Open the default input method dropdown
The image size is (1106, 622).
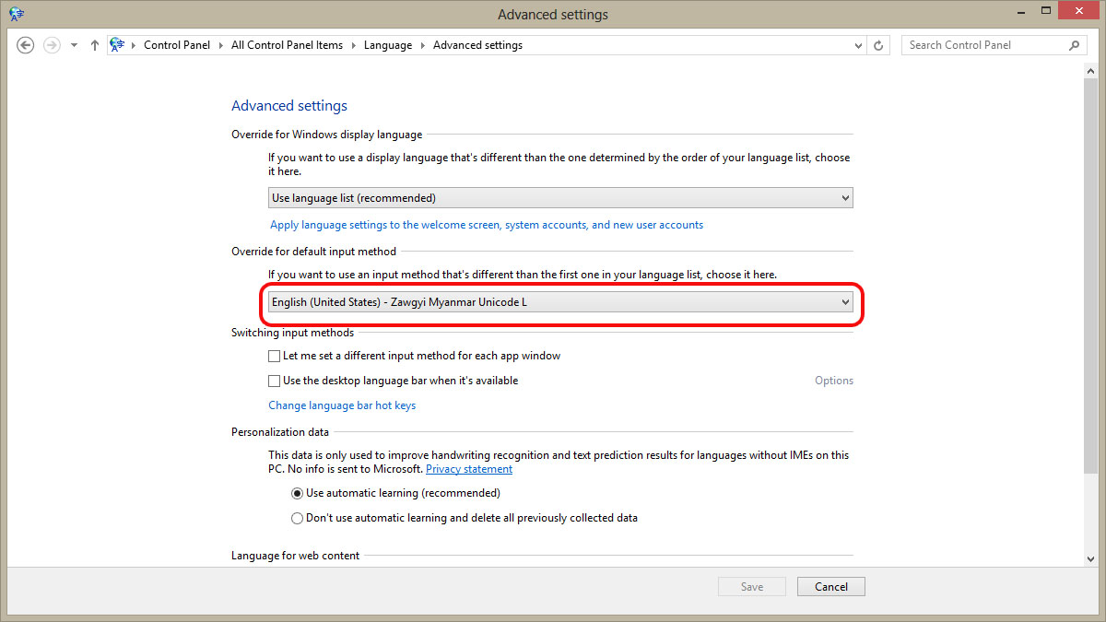tap(560, 302)
